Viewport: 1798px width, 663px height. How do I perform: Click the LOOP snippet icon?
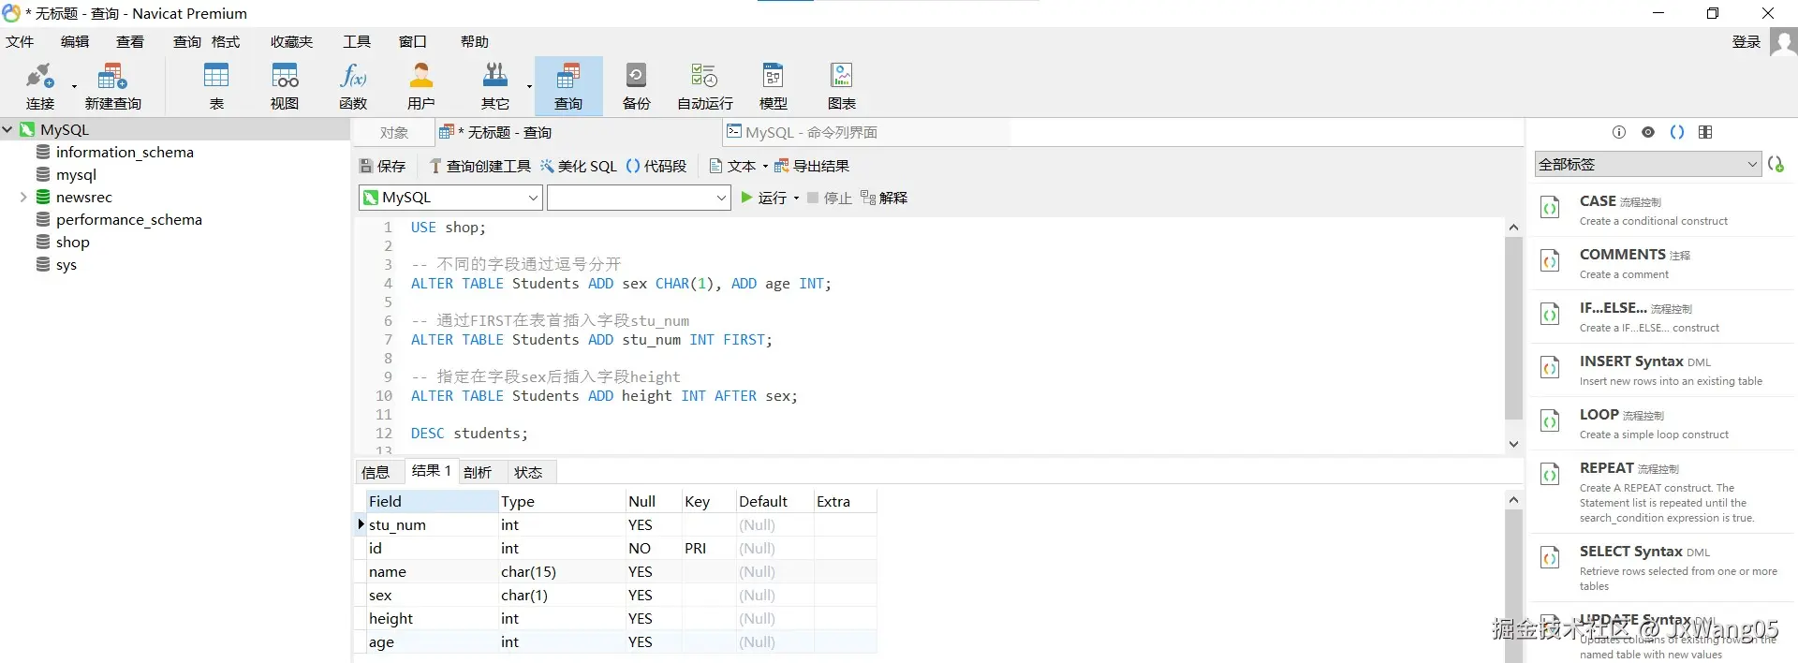click(x=1551, y=421)
